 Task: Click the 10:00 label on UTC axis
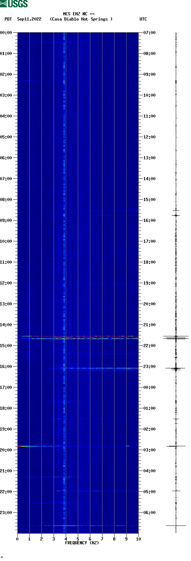(149, 95)
